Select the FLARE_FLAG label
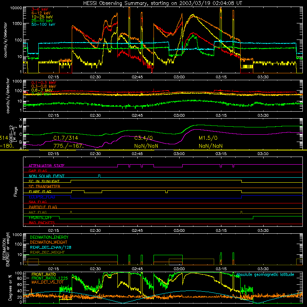 tap(40, 191)
